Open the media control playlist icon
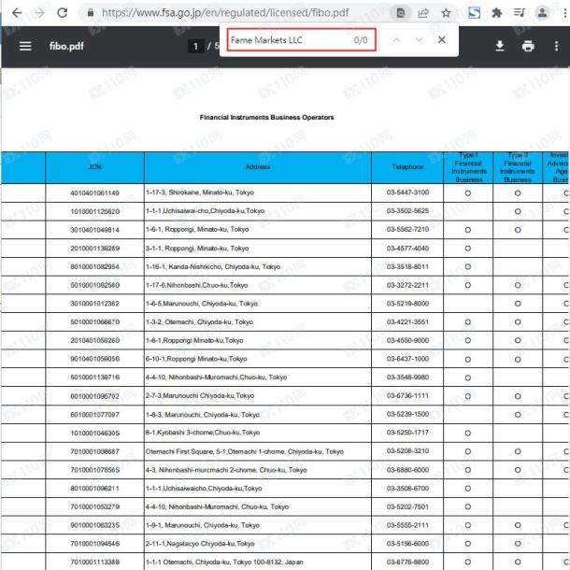The image size is (570, 570). coord(520,13)
